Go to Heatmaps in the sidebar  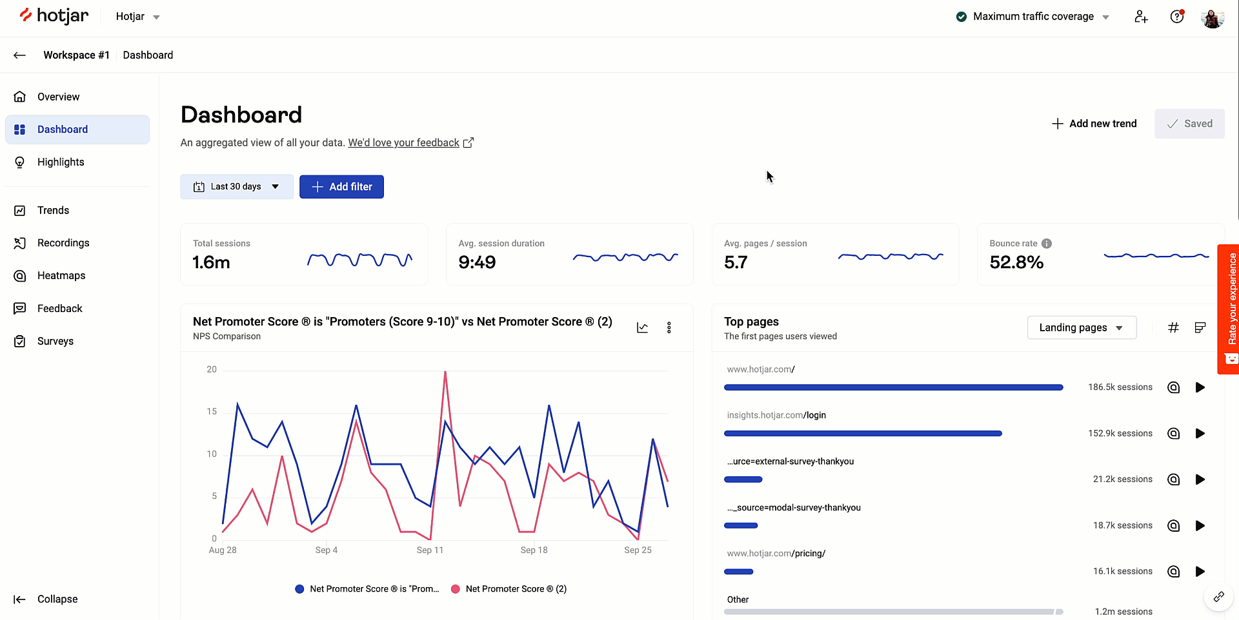pyautogui.click(x=61, y=276)
